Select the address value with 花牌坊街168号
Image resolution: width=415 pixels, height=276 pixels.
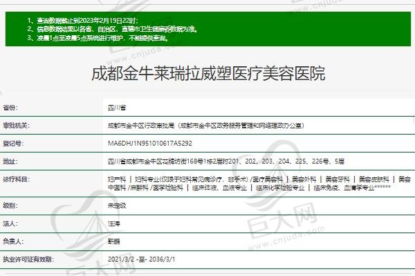coord(226,161)
